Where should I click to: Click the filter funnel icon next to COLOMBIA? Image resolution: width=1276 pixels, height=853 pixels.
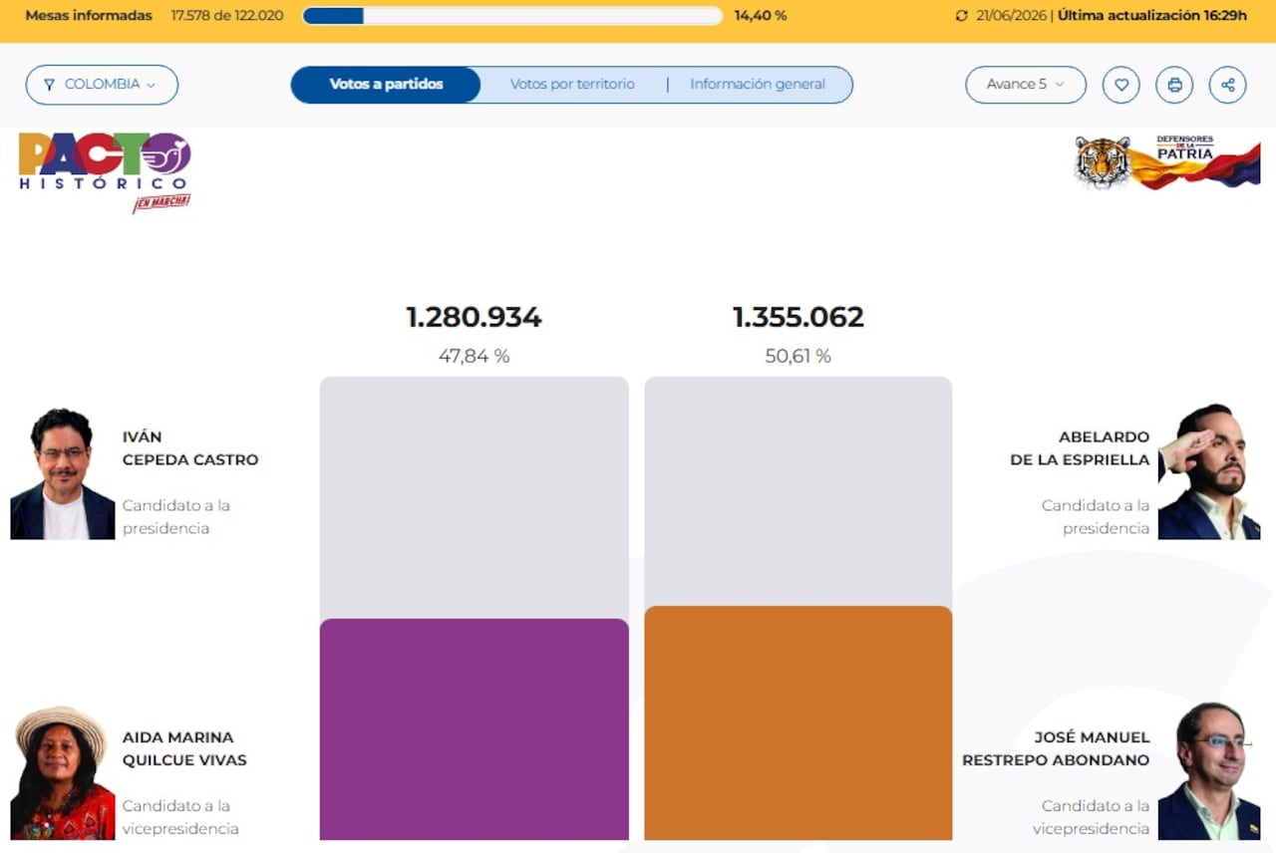click(49, 85)
